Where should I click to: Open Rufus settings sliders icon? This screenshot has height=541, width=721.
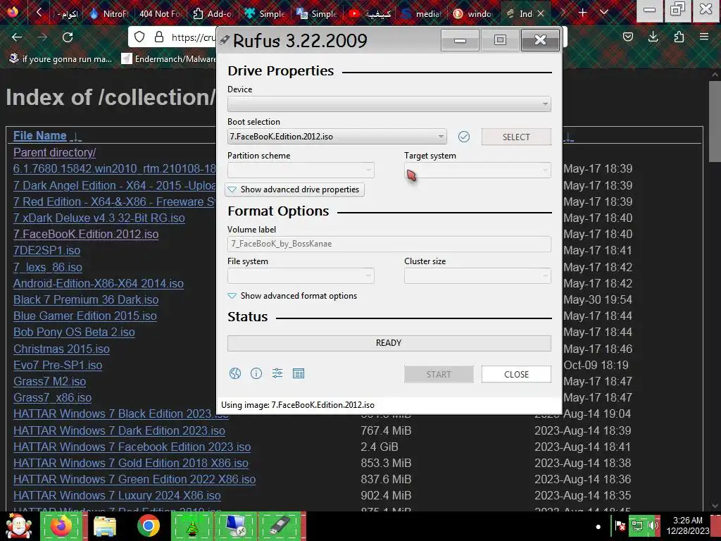pyautogui.click(x=277, y=373)
